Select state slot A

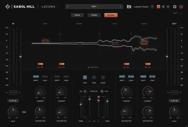point(158,7)
